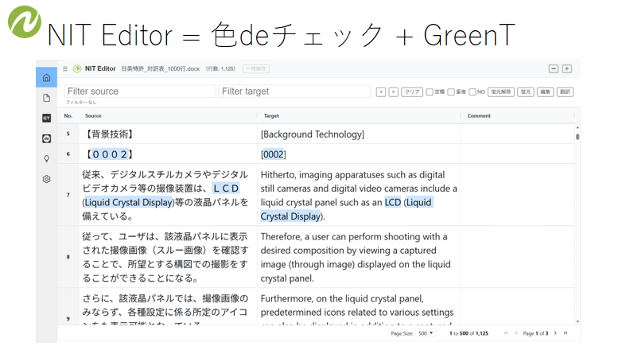
Task: Click the minus zoom-out button
Action: (x=554, y=69)
